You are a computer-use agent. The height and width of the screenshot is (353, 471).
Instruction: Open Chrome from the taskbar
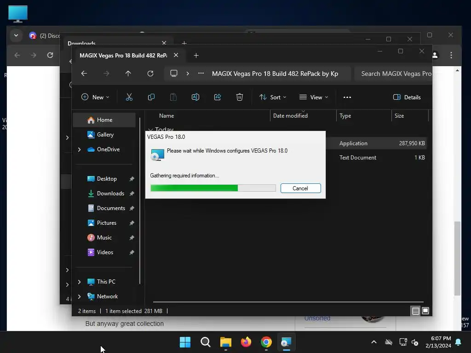[266, 342]
